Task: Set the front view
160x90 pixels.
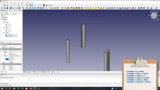Action: (30, 8)
